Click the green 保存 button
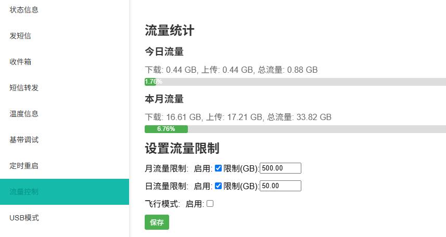This screenshot has height=237, width=446. coord(157,222)
